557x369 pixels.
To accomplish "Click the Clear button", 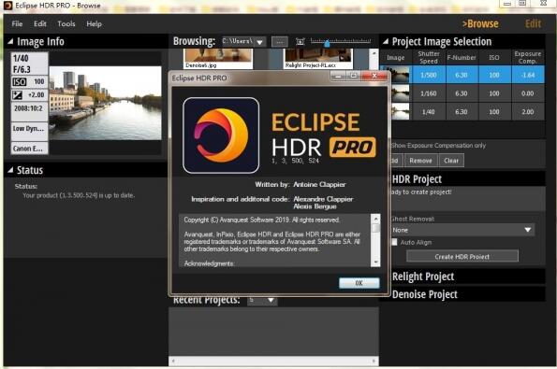I will [x=451, y=161].
